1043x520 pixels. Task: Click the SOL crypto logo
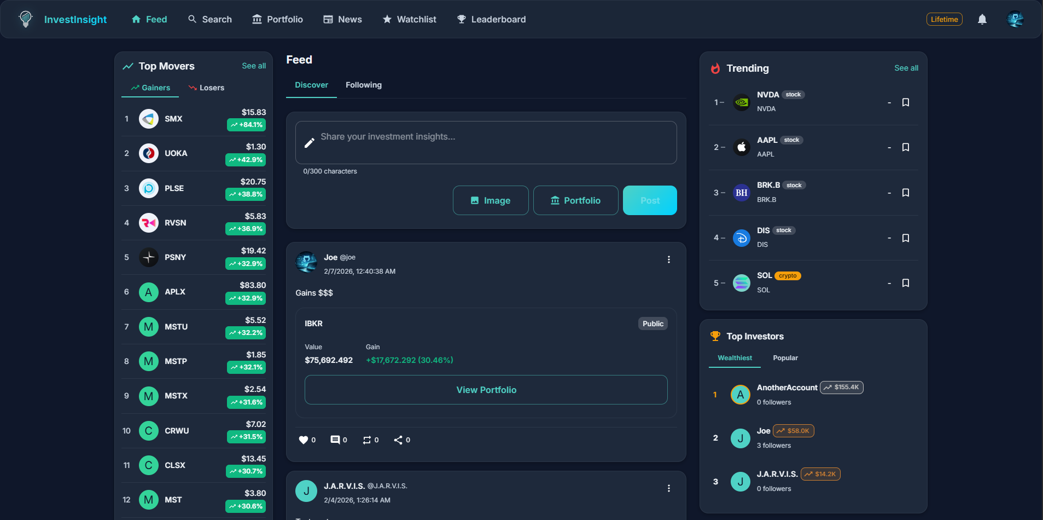tap(741, 283)
